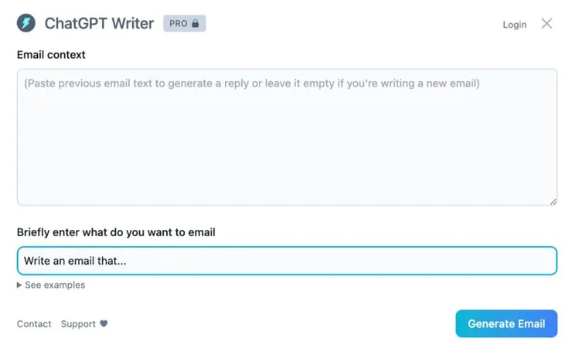572x348 pixels.
Task: Click the 'Write an email that...' field
Action: click(287, 261)
